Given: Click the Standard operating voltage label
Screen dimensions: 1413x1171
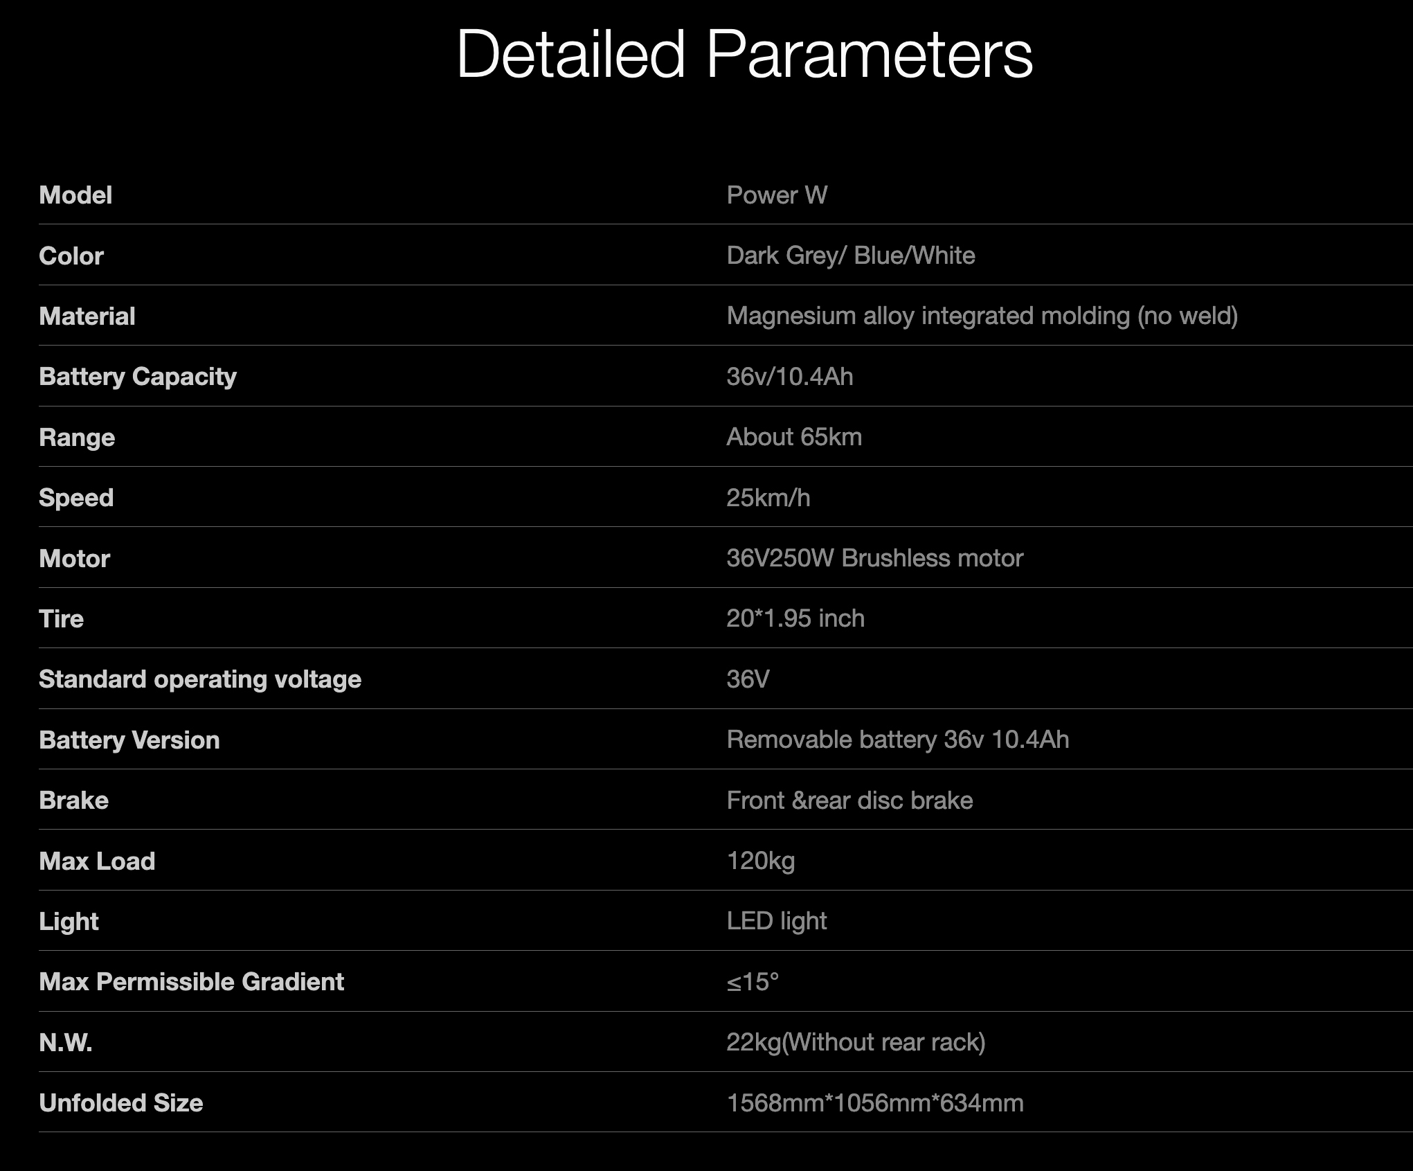Looking at the screenshot, I should (200, 679).
